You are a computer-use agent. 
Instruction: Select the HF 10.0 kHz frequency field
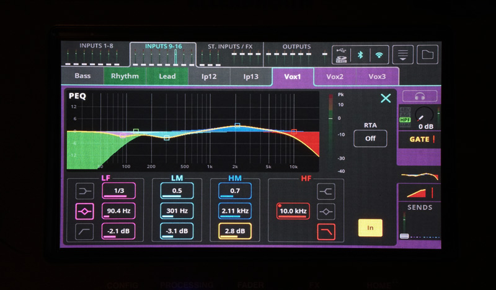click(293, 211)
